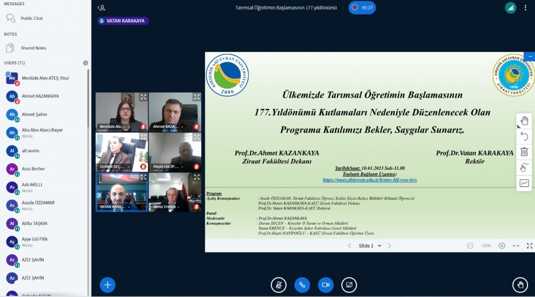Minimize the presentation with blue minus button
The width and height of the screenshot is (535, 297).
point(530,56)
